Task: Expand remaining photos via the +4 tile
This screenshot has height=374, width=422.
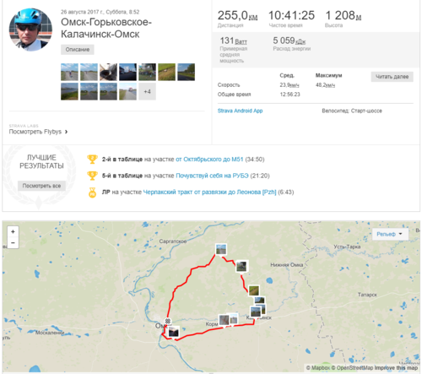Action: click(x=147, y=91)
